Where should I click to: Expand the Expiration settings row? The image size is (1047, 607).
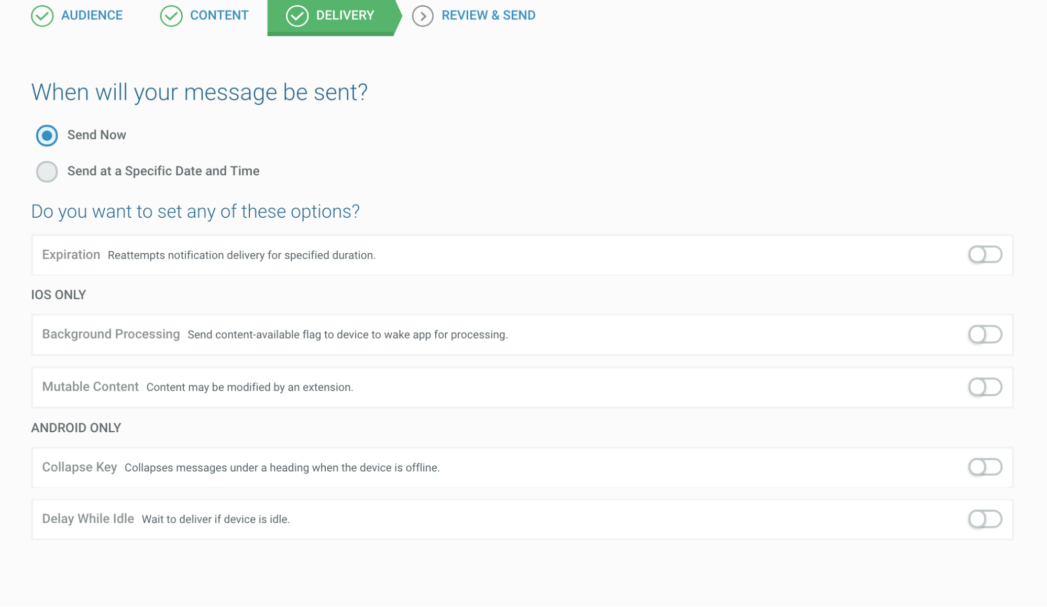[x=985, y=254]
